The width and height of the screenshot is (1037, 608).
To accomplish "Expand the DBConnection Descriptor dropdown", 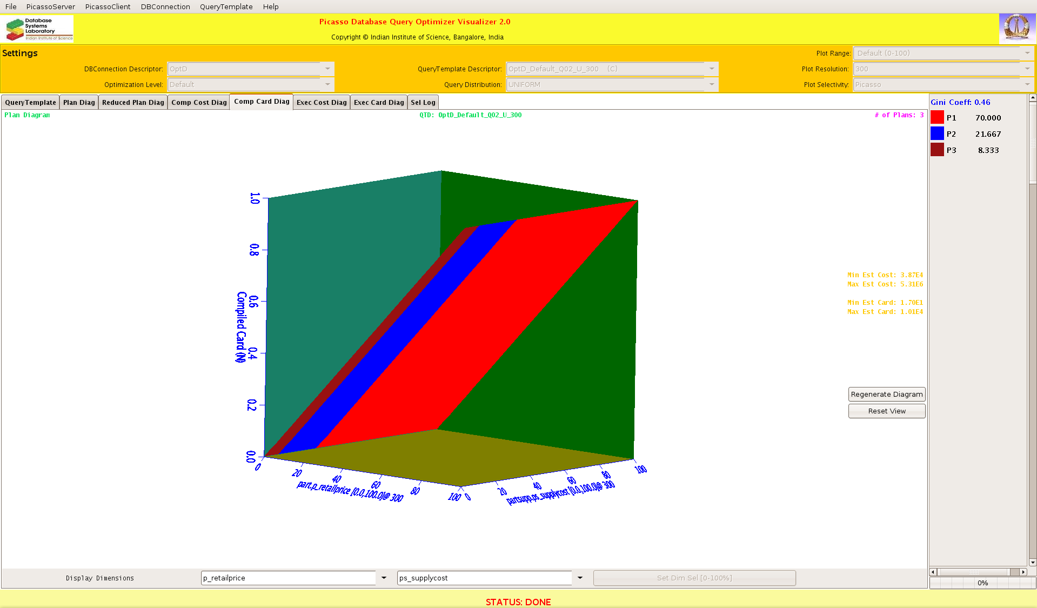I will click(x=327, y=69).
